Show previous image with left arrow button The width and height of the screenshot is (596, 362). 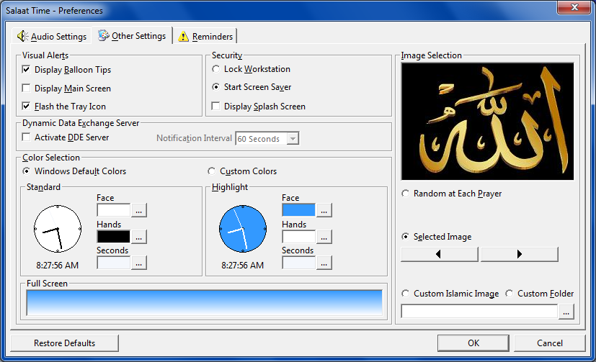[440, 254]
